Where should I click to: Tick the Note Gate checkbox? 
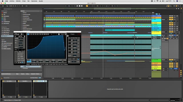pyautogui.click(x=16, y=55)
